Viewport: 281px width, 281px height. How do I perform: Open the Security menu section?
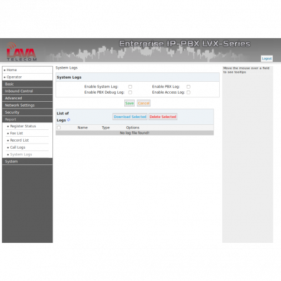[x=27, y=112]
